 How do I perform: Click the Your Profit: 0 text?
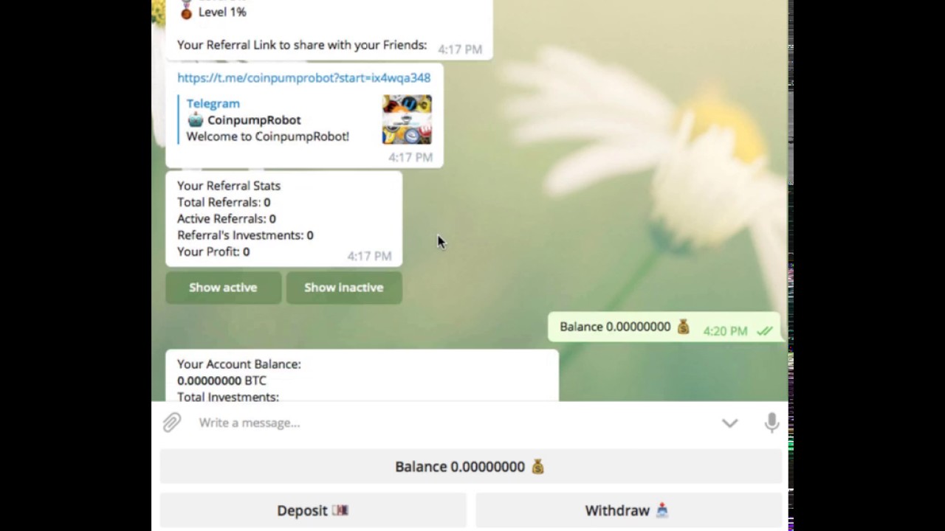tap(213, 251)
